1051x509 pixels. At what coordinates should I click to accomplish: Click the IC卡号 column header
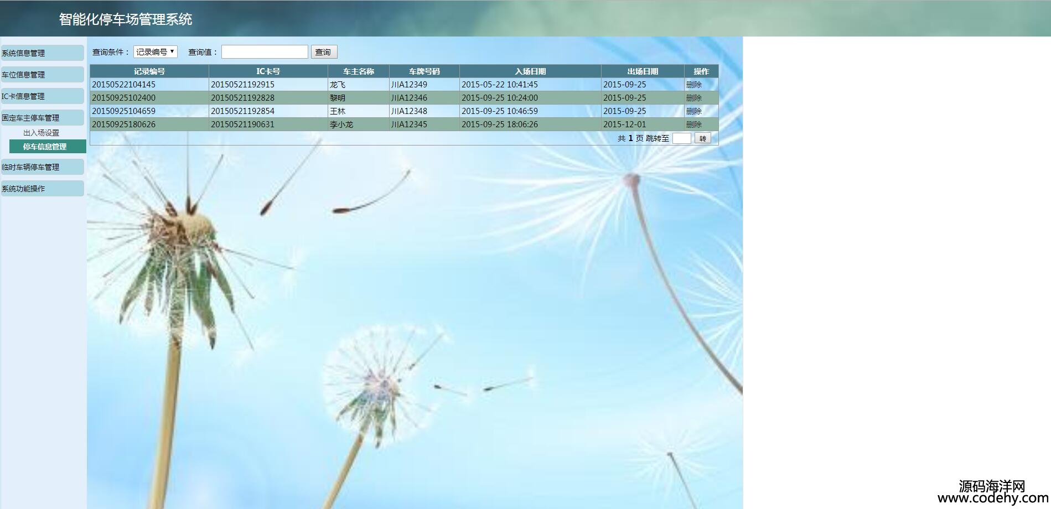pyautogui.click(x=268, y=71)
